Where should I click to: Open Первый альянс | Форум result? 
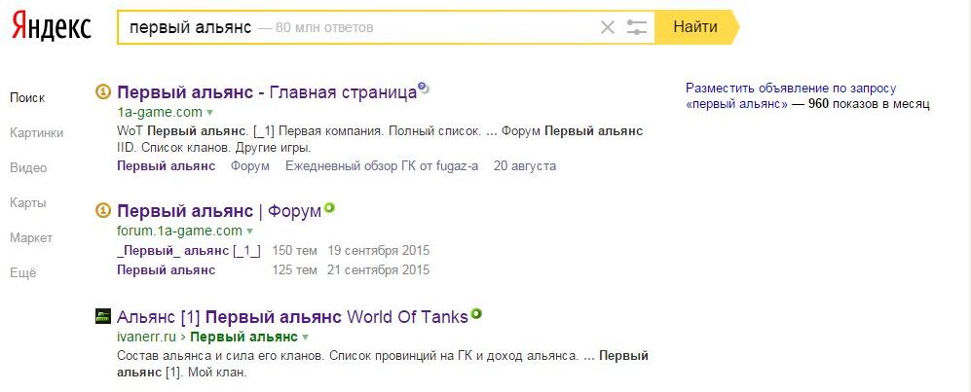click(x=219, y=211)
